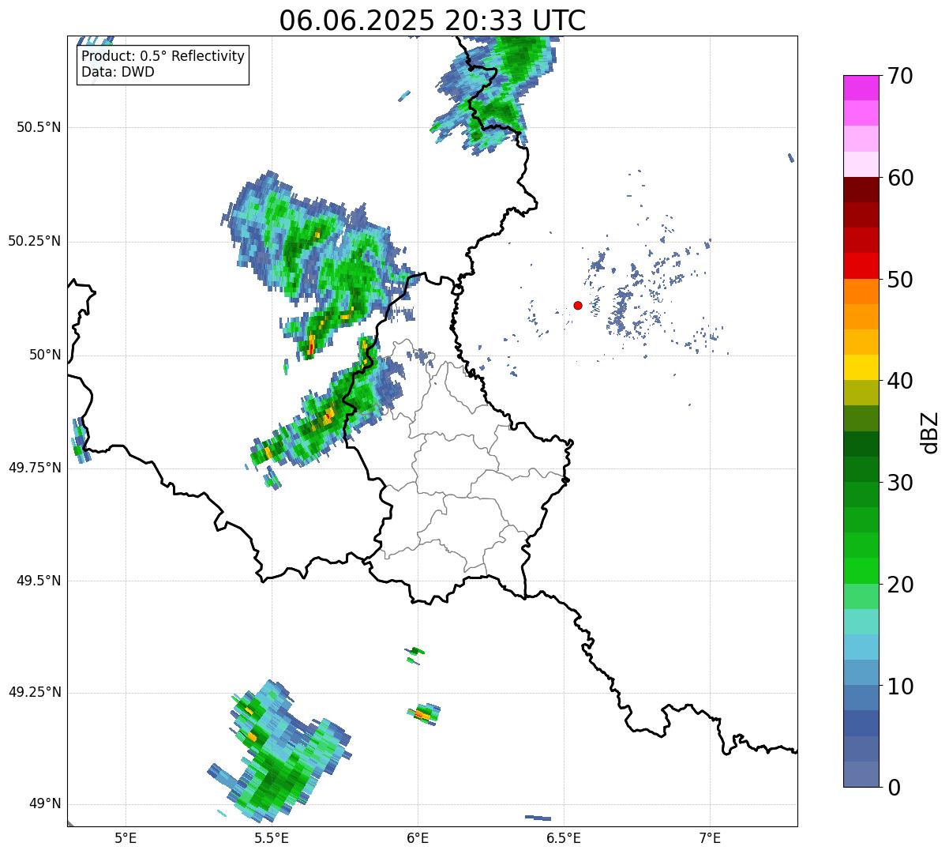Click the orange colorbar segment just below 50

pos(861,292)
